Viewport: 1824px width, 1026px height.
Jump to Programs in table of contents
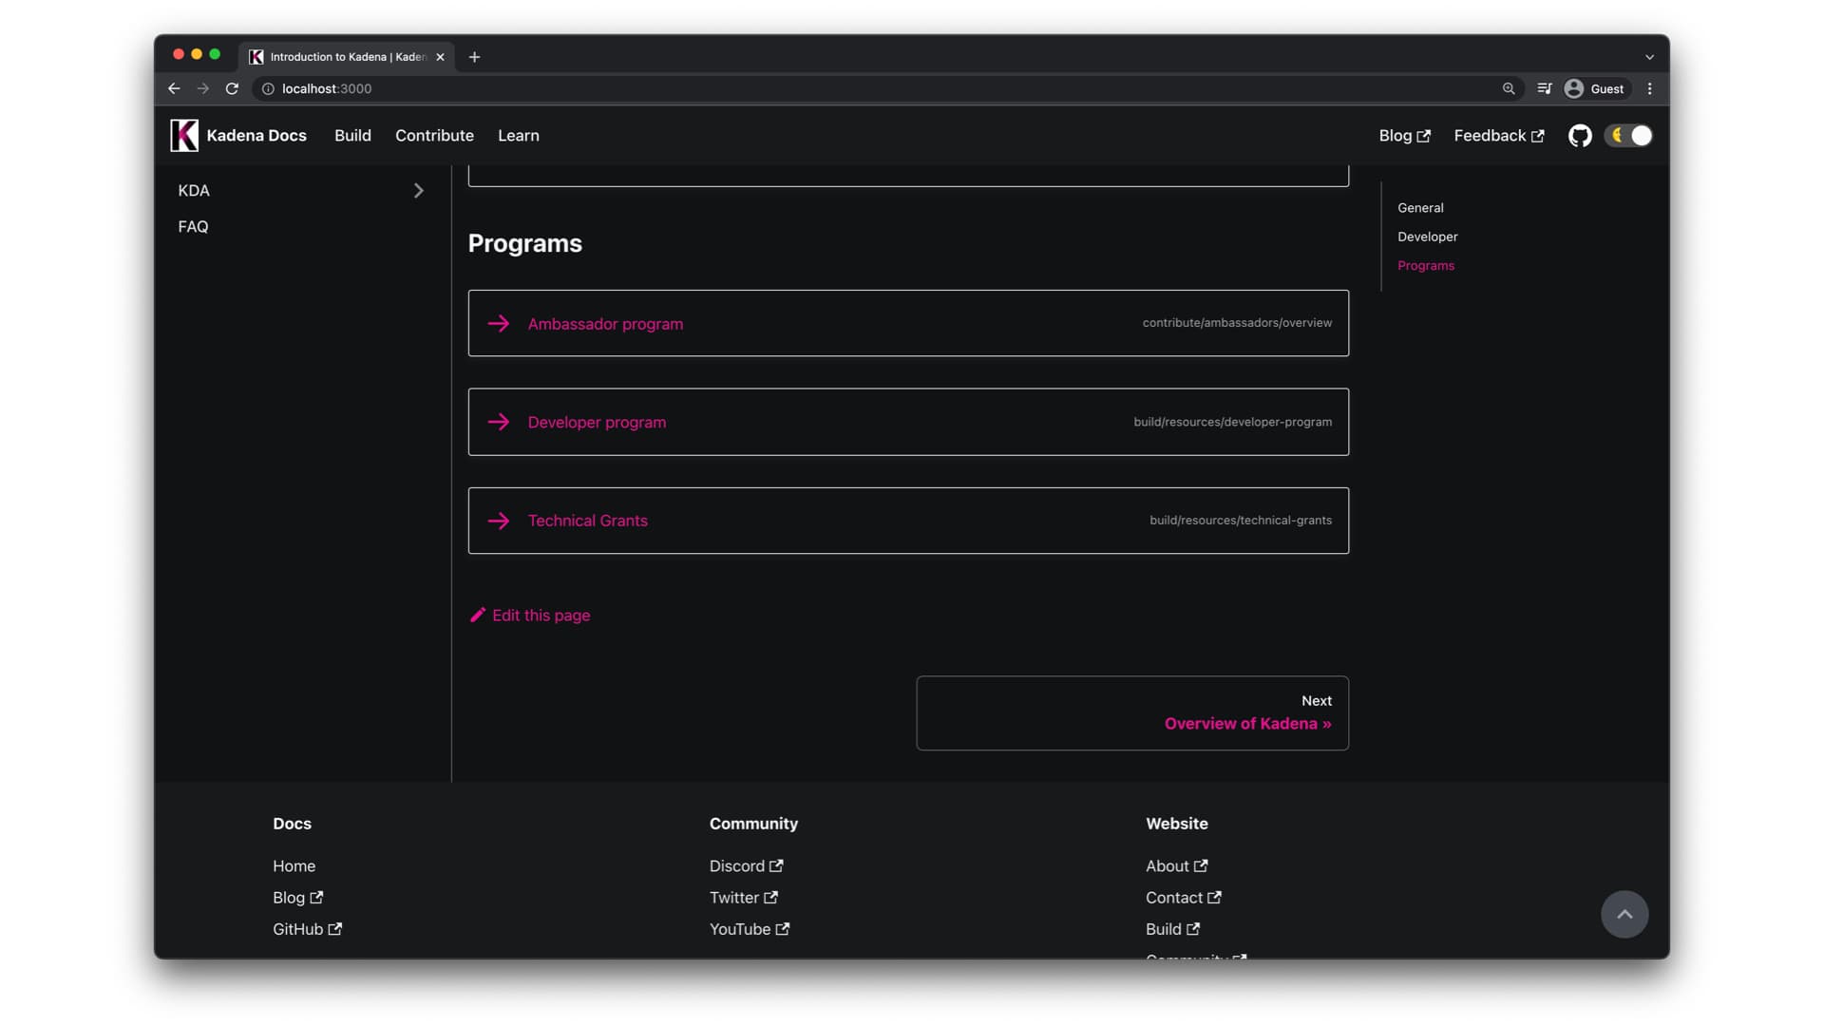1426,266
